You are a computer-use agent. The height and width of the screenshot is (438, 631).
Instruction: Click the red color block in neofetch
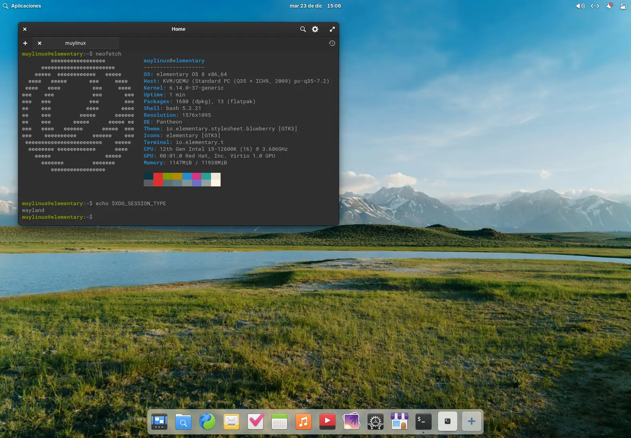(158, 180)
